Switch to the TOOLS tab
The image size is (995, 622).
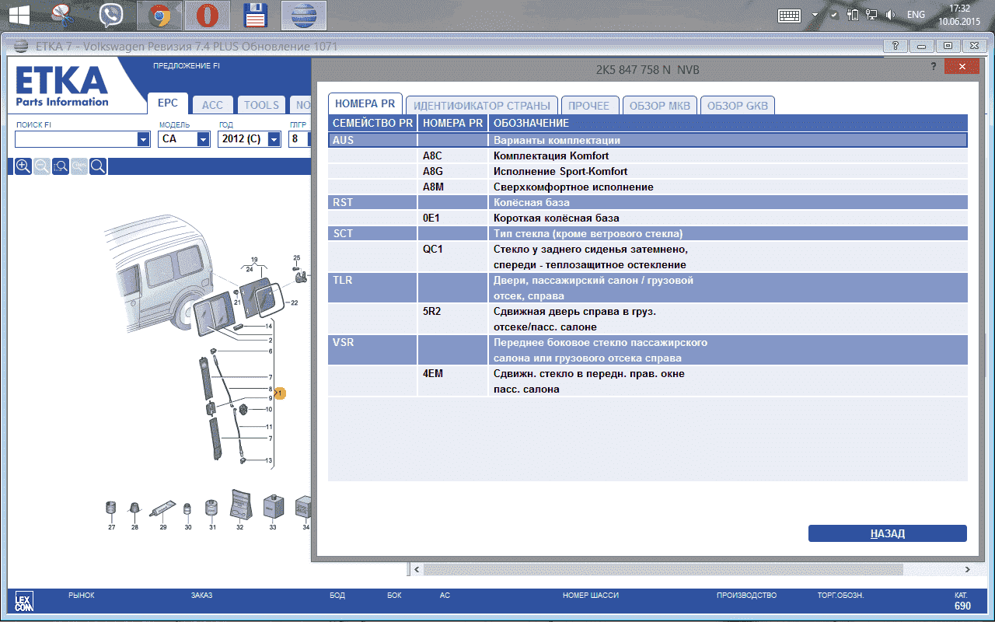(x=261, y=105)
